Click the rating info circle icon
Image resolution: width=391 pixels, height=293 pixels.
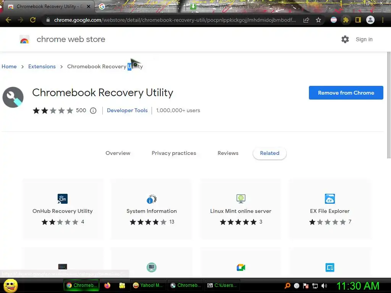click(93, 111)
